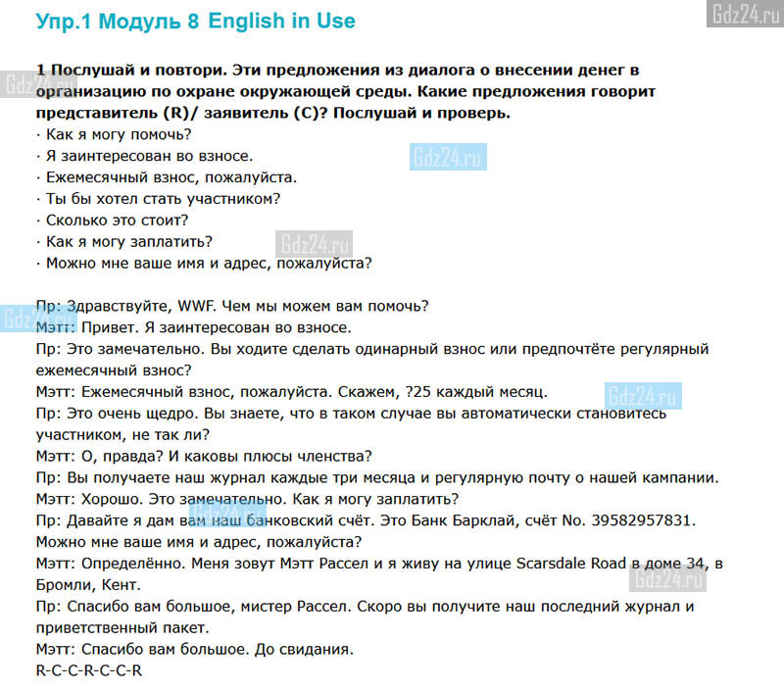The image size is (784, 690).
Task: Click line 'Мэтт: Спасибо вам большое. До свидания.'
Action: pyautogui.click(x=194, y=650)
